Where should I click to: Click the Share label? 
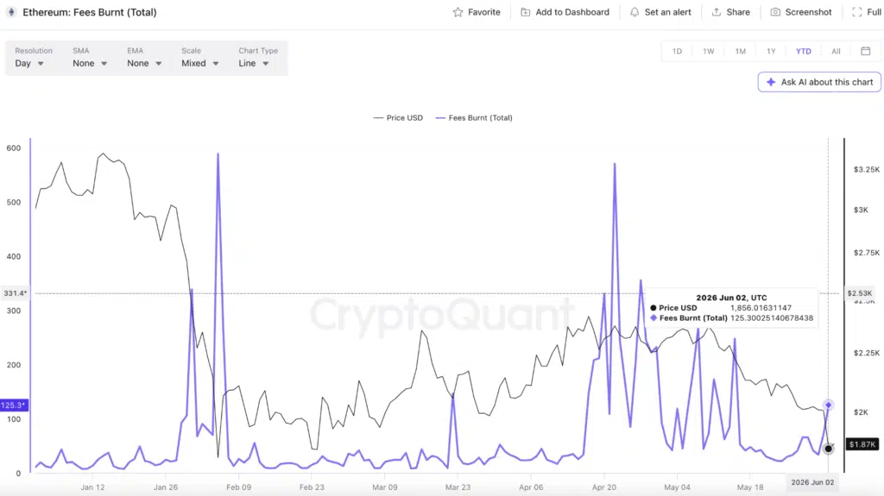coord(738,12)
